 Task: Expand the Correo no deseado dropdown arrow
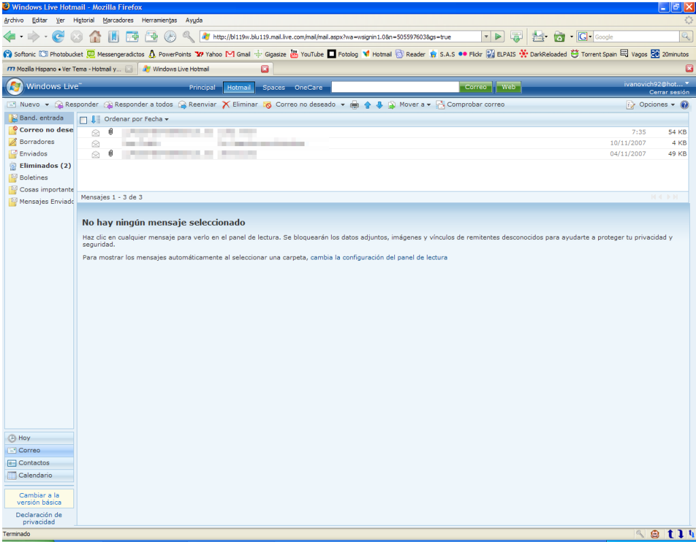coord(343,105)
